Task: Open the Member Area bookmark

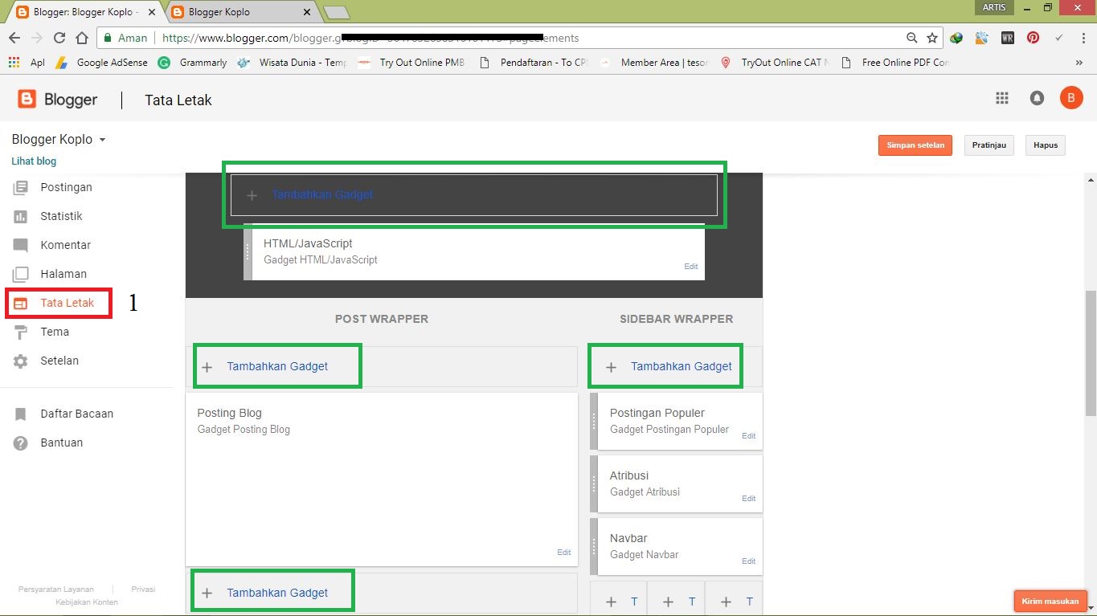Action: pyautogui.click(x=654, y=62)
